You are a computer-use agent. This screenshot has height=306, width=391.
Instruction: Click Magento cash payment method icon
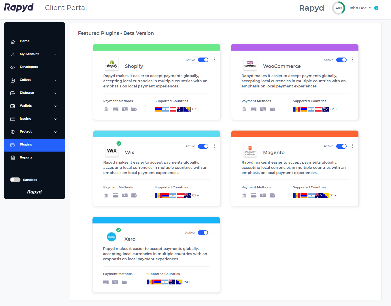[263, 195]
